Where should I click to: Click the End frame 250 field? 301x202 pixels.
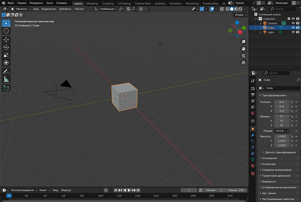pyautogui.click(x=236, y=190)
